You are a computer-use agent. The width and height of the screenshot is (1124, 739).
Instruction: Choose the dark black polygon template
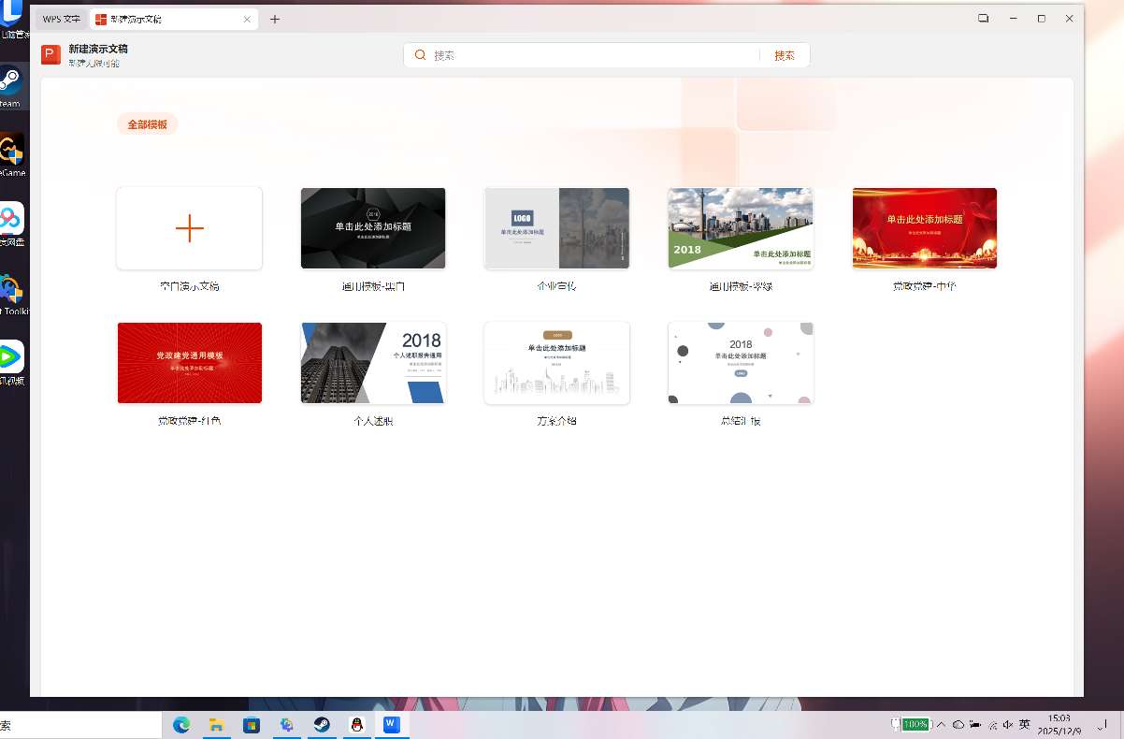tap(373, 228)
